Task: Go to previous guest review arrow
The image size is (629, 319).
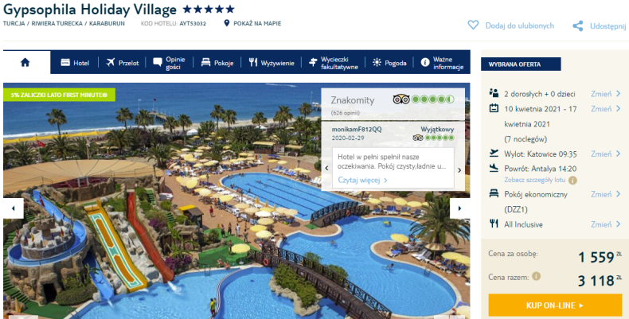Action: (x=326, y=169)
